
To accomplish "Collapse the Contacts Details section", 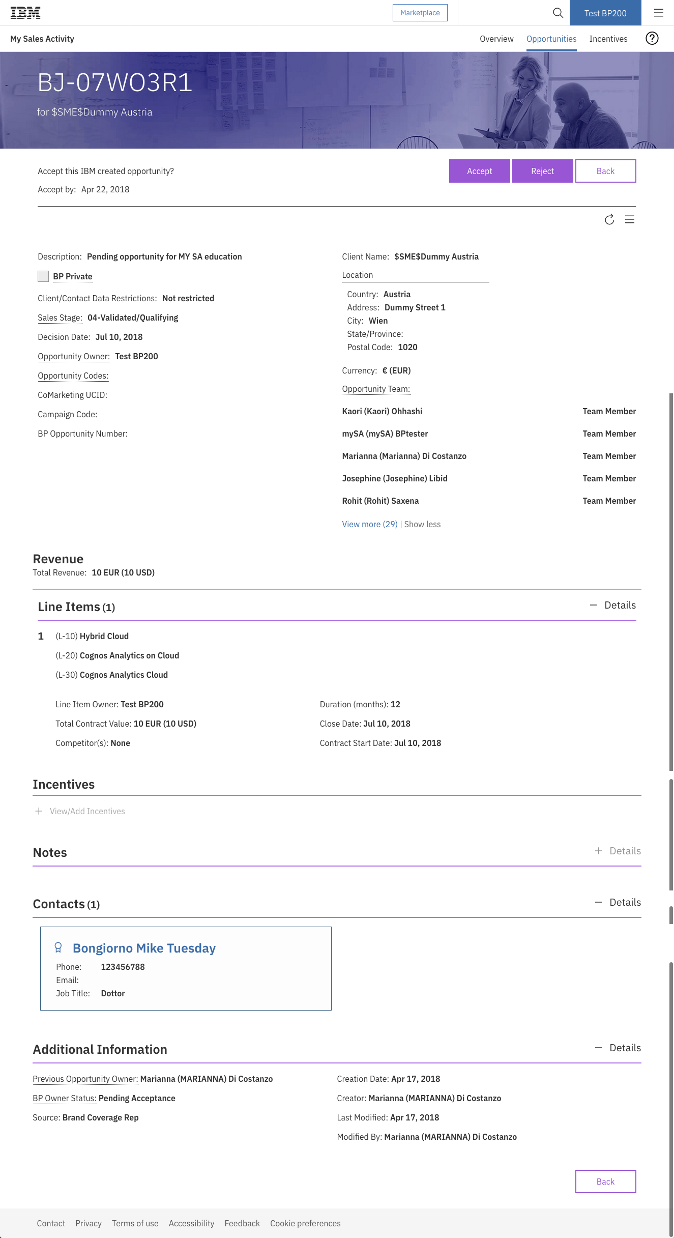I will click(618, 902).
